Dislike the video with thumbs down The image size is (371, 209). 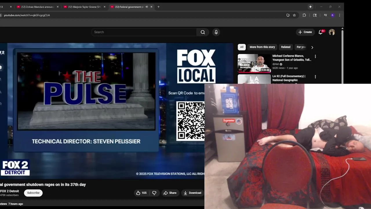point(154,193)
